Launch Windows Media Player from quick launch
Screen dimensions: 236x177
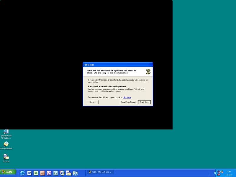pyautogui.click(x=62, y=173)
